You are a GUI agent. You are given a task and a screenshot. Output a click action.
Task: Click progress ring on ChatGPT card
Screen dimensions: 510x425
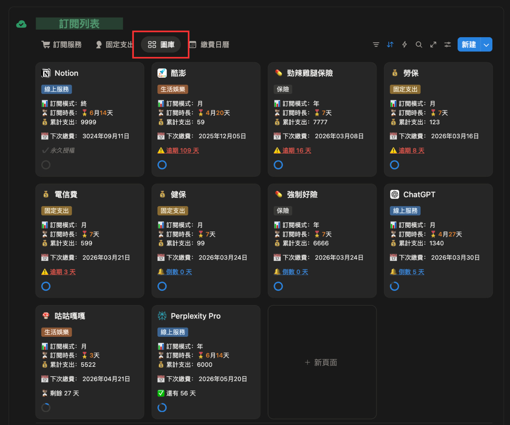(x=395, y=286)
